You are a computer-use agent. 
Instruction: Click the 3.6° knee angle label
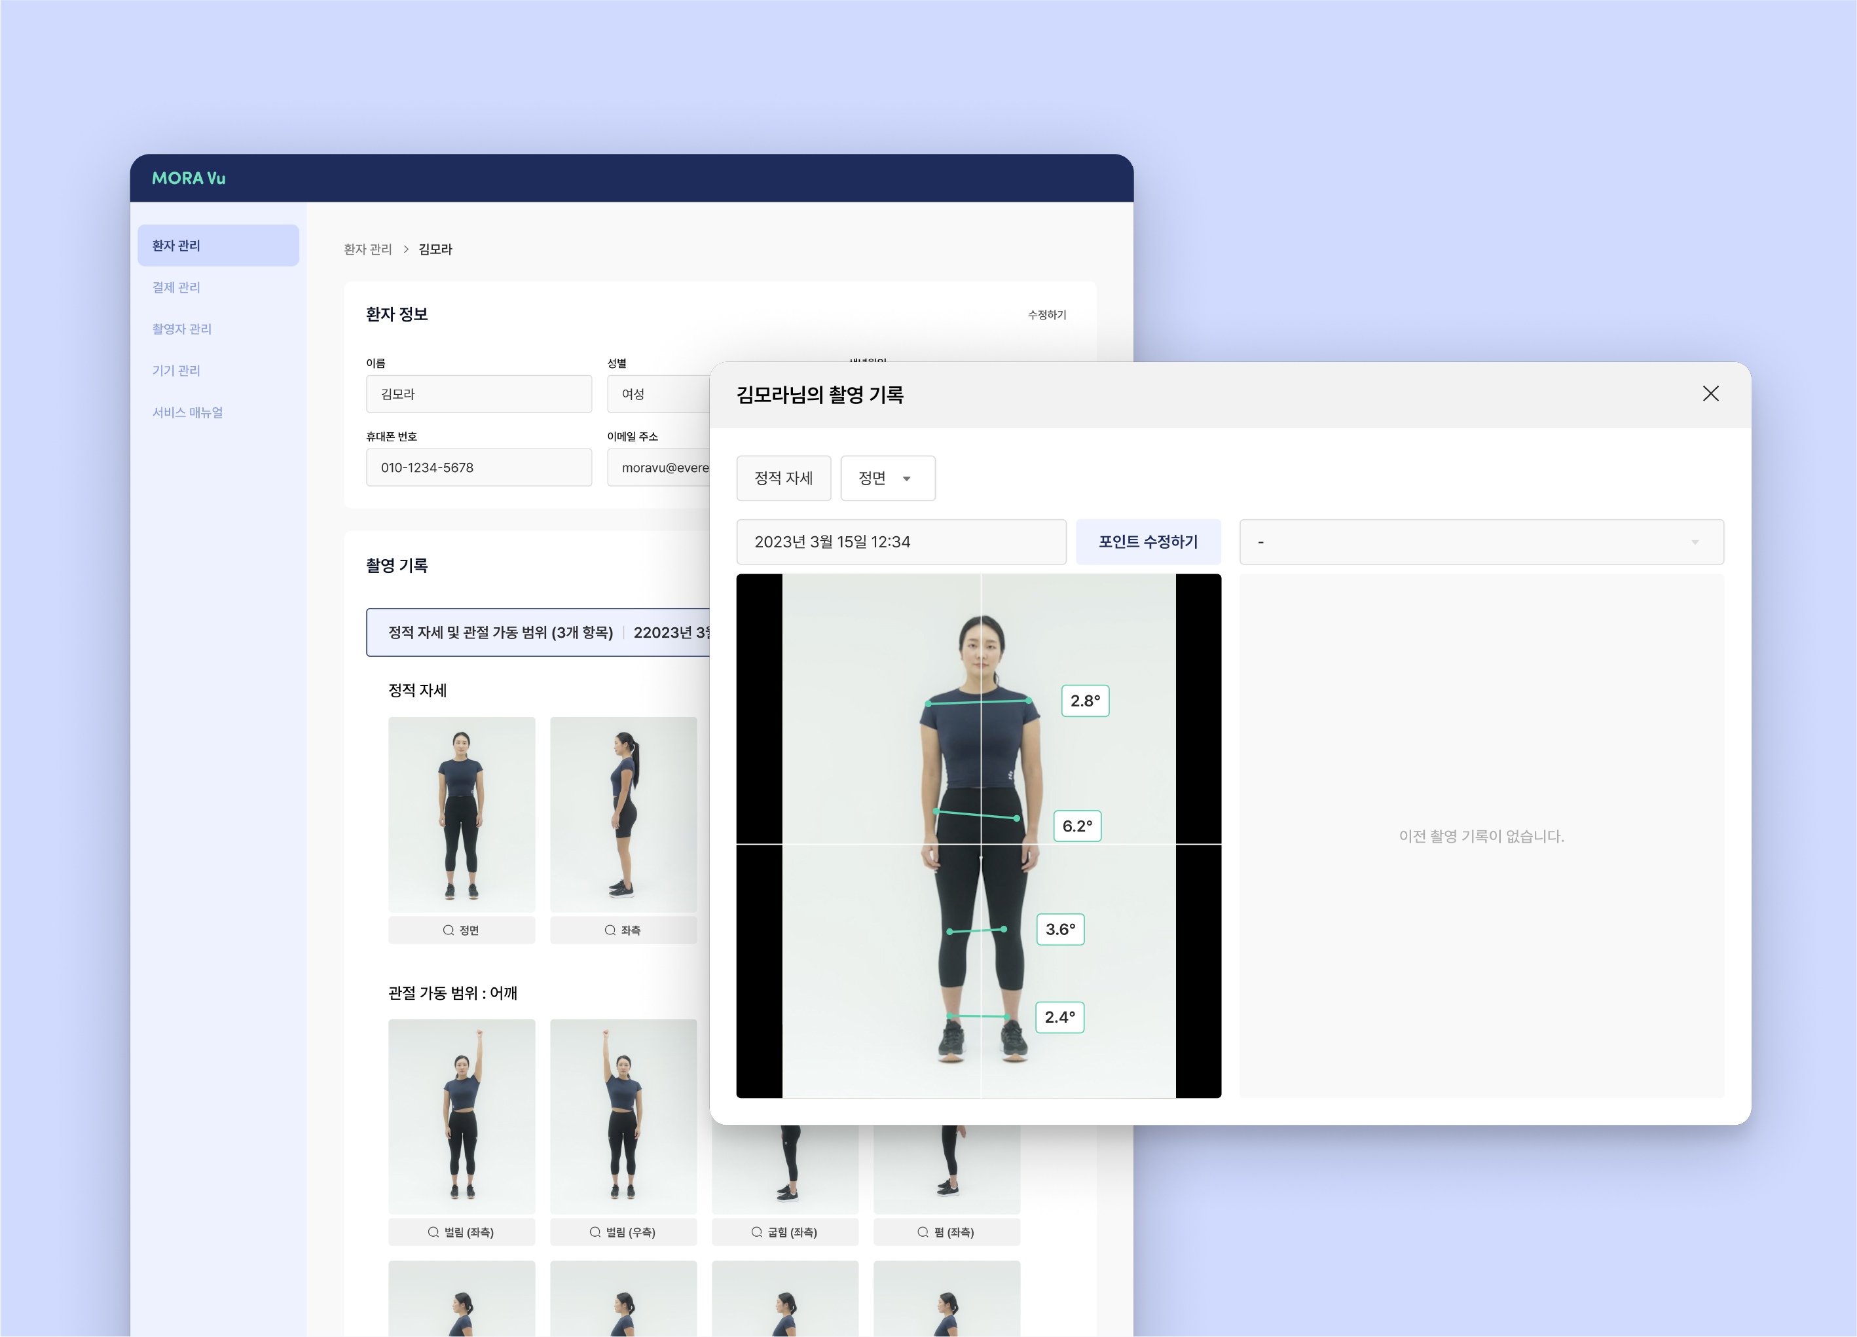(1060, 929)
